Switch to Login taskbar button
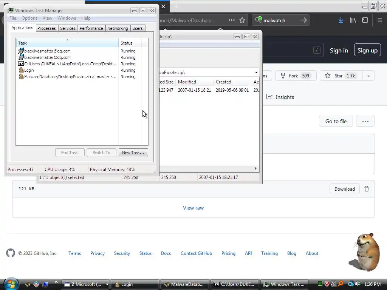 [135, 284]
